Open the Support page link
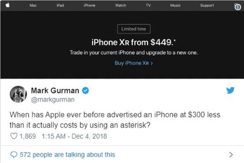Image resolution: width=244 pixels, height=163 pixels. tap(207, 5)
